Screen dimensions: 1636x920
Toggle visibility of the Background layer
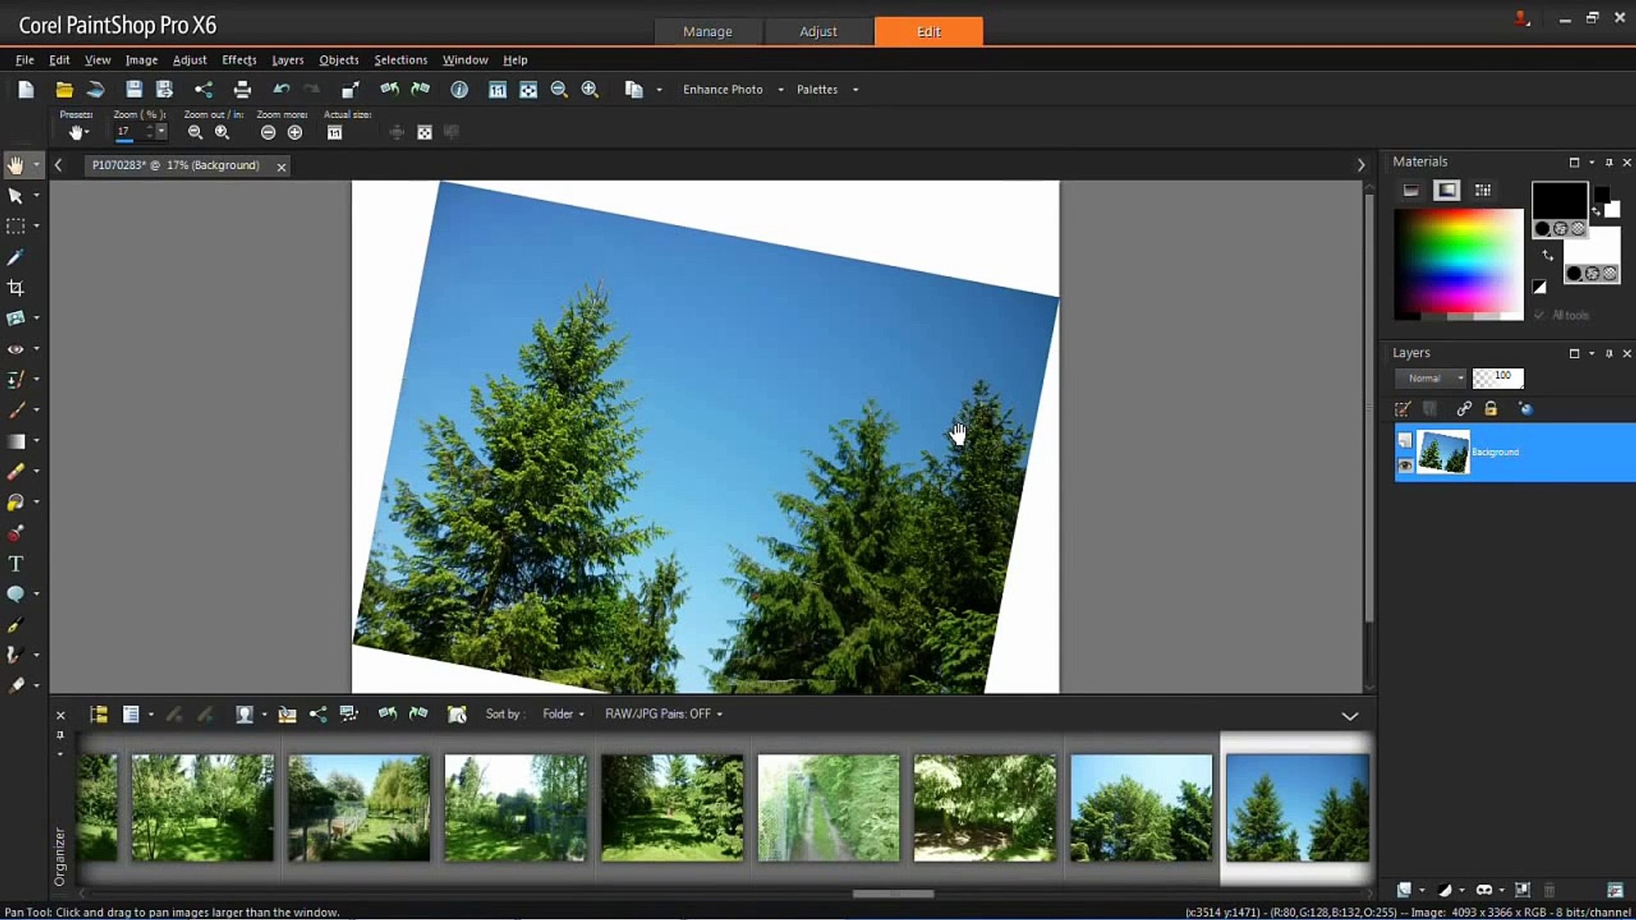[1405, 465]
